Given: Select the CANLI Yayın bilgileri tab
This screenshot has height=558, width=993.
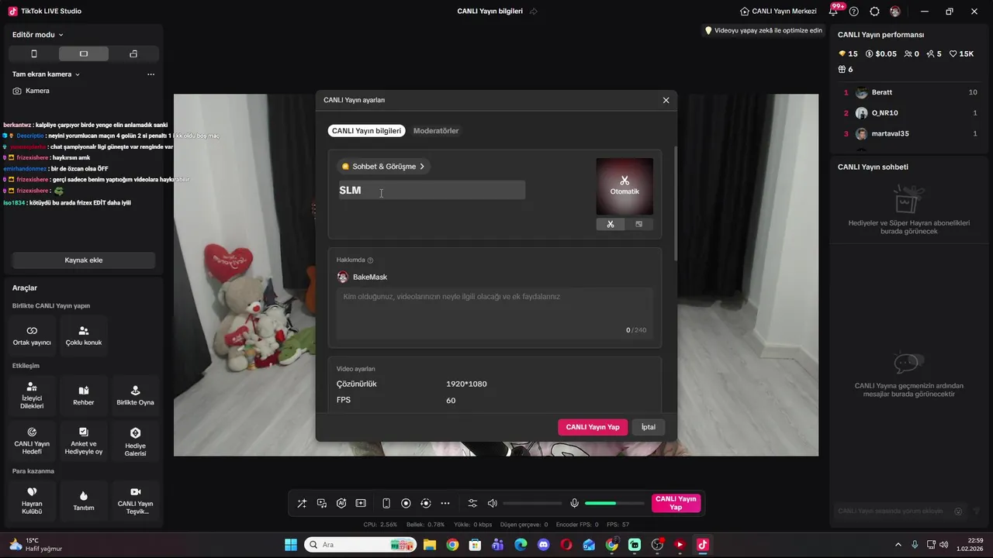Looking at the screenshot, I should pyautogui.click(x=366, y=131).
